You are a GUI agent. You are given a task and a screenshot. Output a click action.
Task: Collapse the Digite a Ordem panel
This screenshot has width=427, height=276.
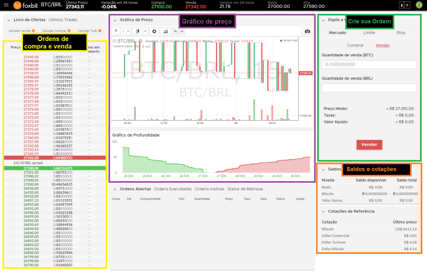tap(323, 20)
